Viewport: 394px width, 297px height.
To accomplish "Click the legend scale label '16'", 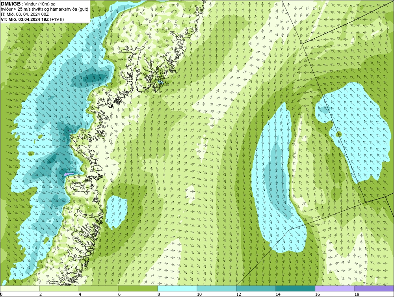I will tap(317, 294).
